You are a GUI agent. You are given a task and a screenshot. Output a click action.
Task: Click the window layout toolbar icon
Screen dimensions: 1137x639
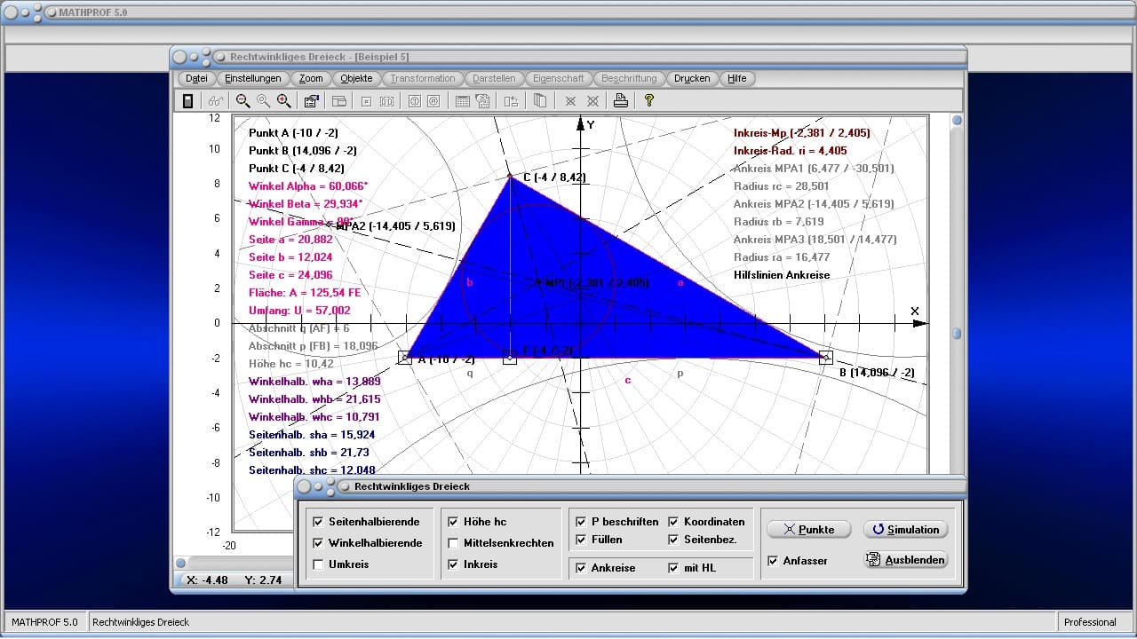(339, 101)
